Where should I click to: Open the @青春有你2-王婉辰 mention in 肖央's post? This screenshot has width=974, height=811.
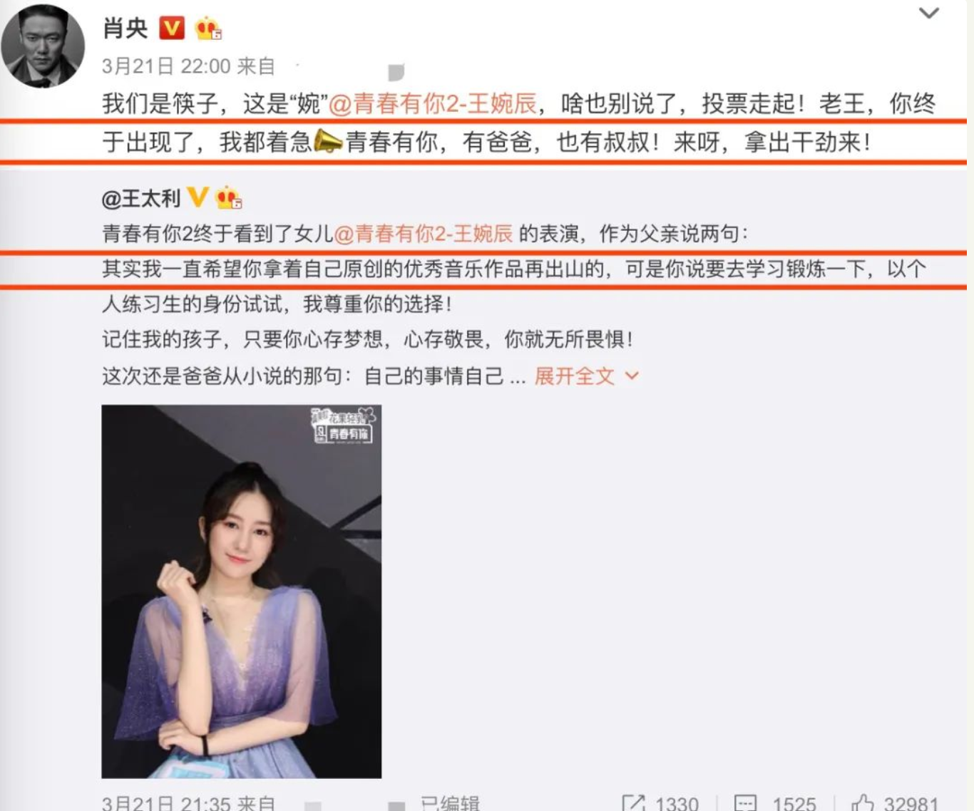point(433,104)
